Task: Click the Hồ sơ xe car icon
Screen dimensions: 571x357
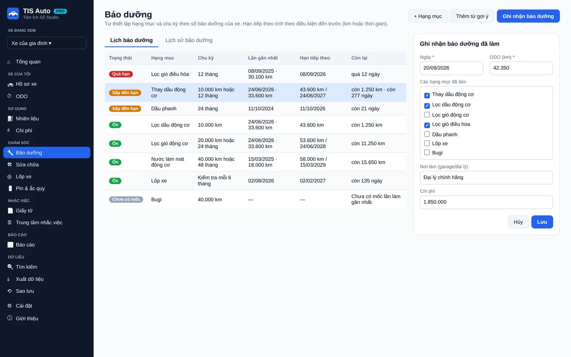Action: point(10,84)
